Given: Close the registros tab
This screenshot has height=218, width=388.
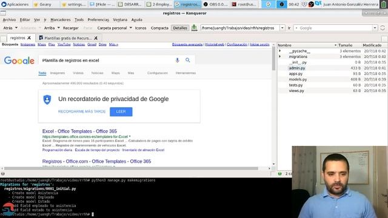Looking at the screenshot, I should [x=29, y=38].
